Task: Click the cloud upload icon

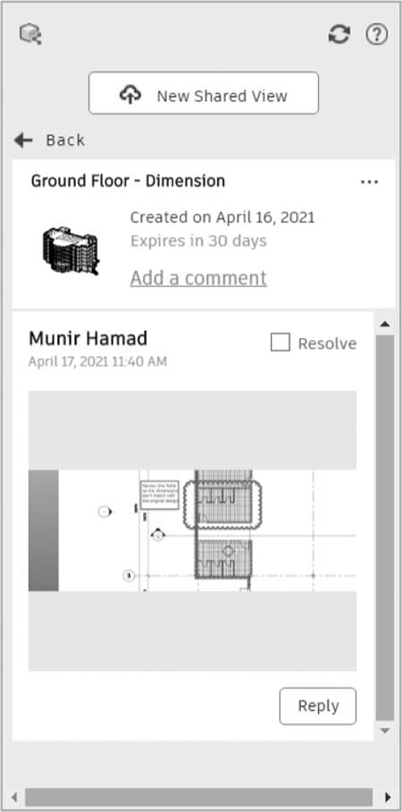Action: click(130, 94)
